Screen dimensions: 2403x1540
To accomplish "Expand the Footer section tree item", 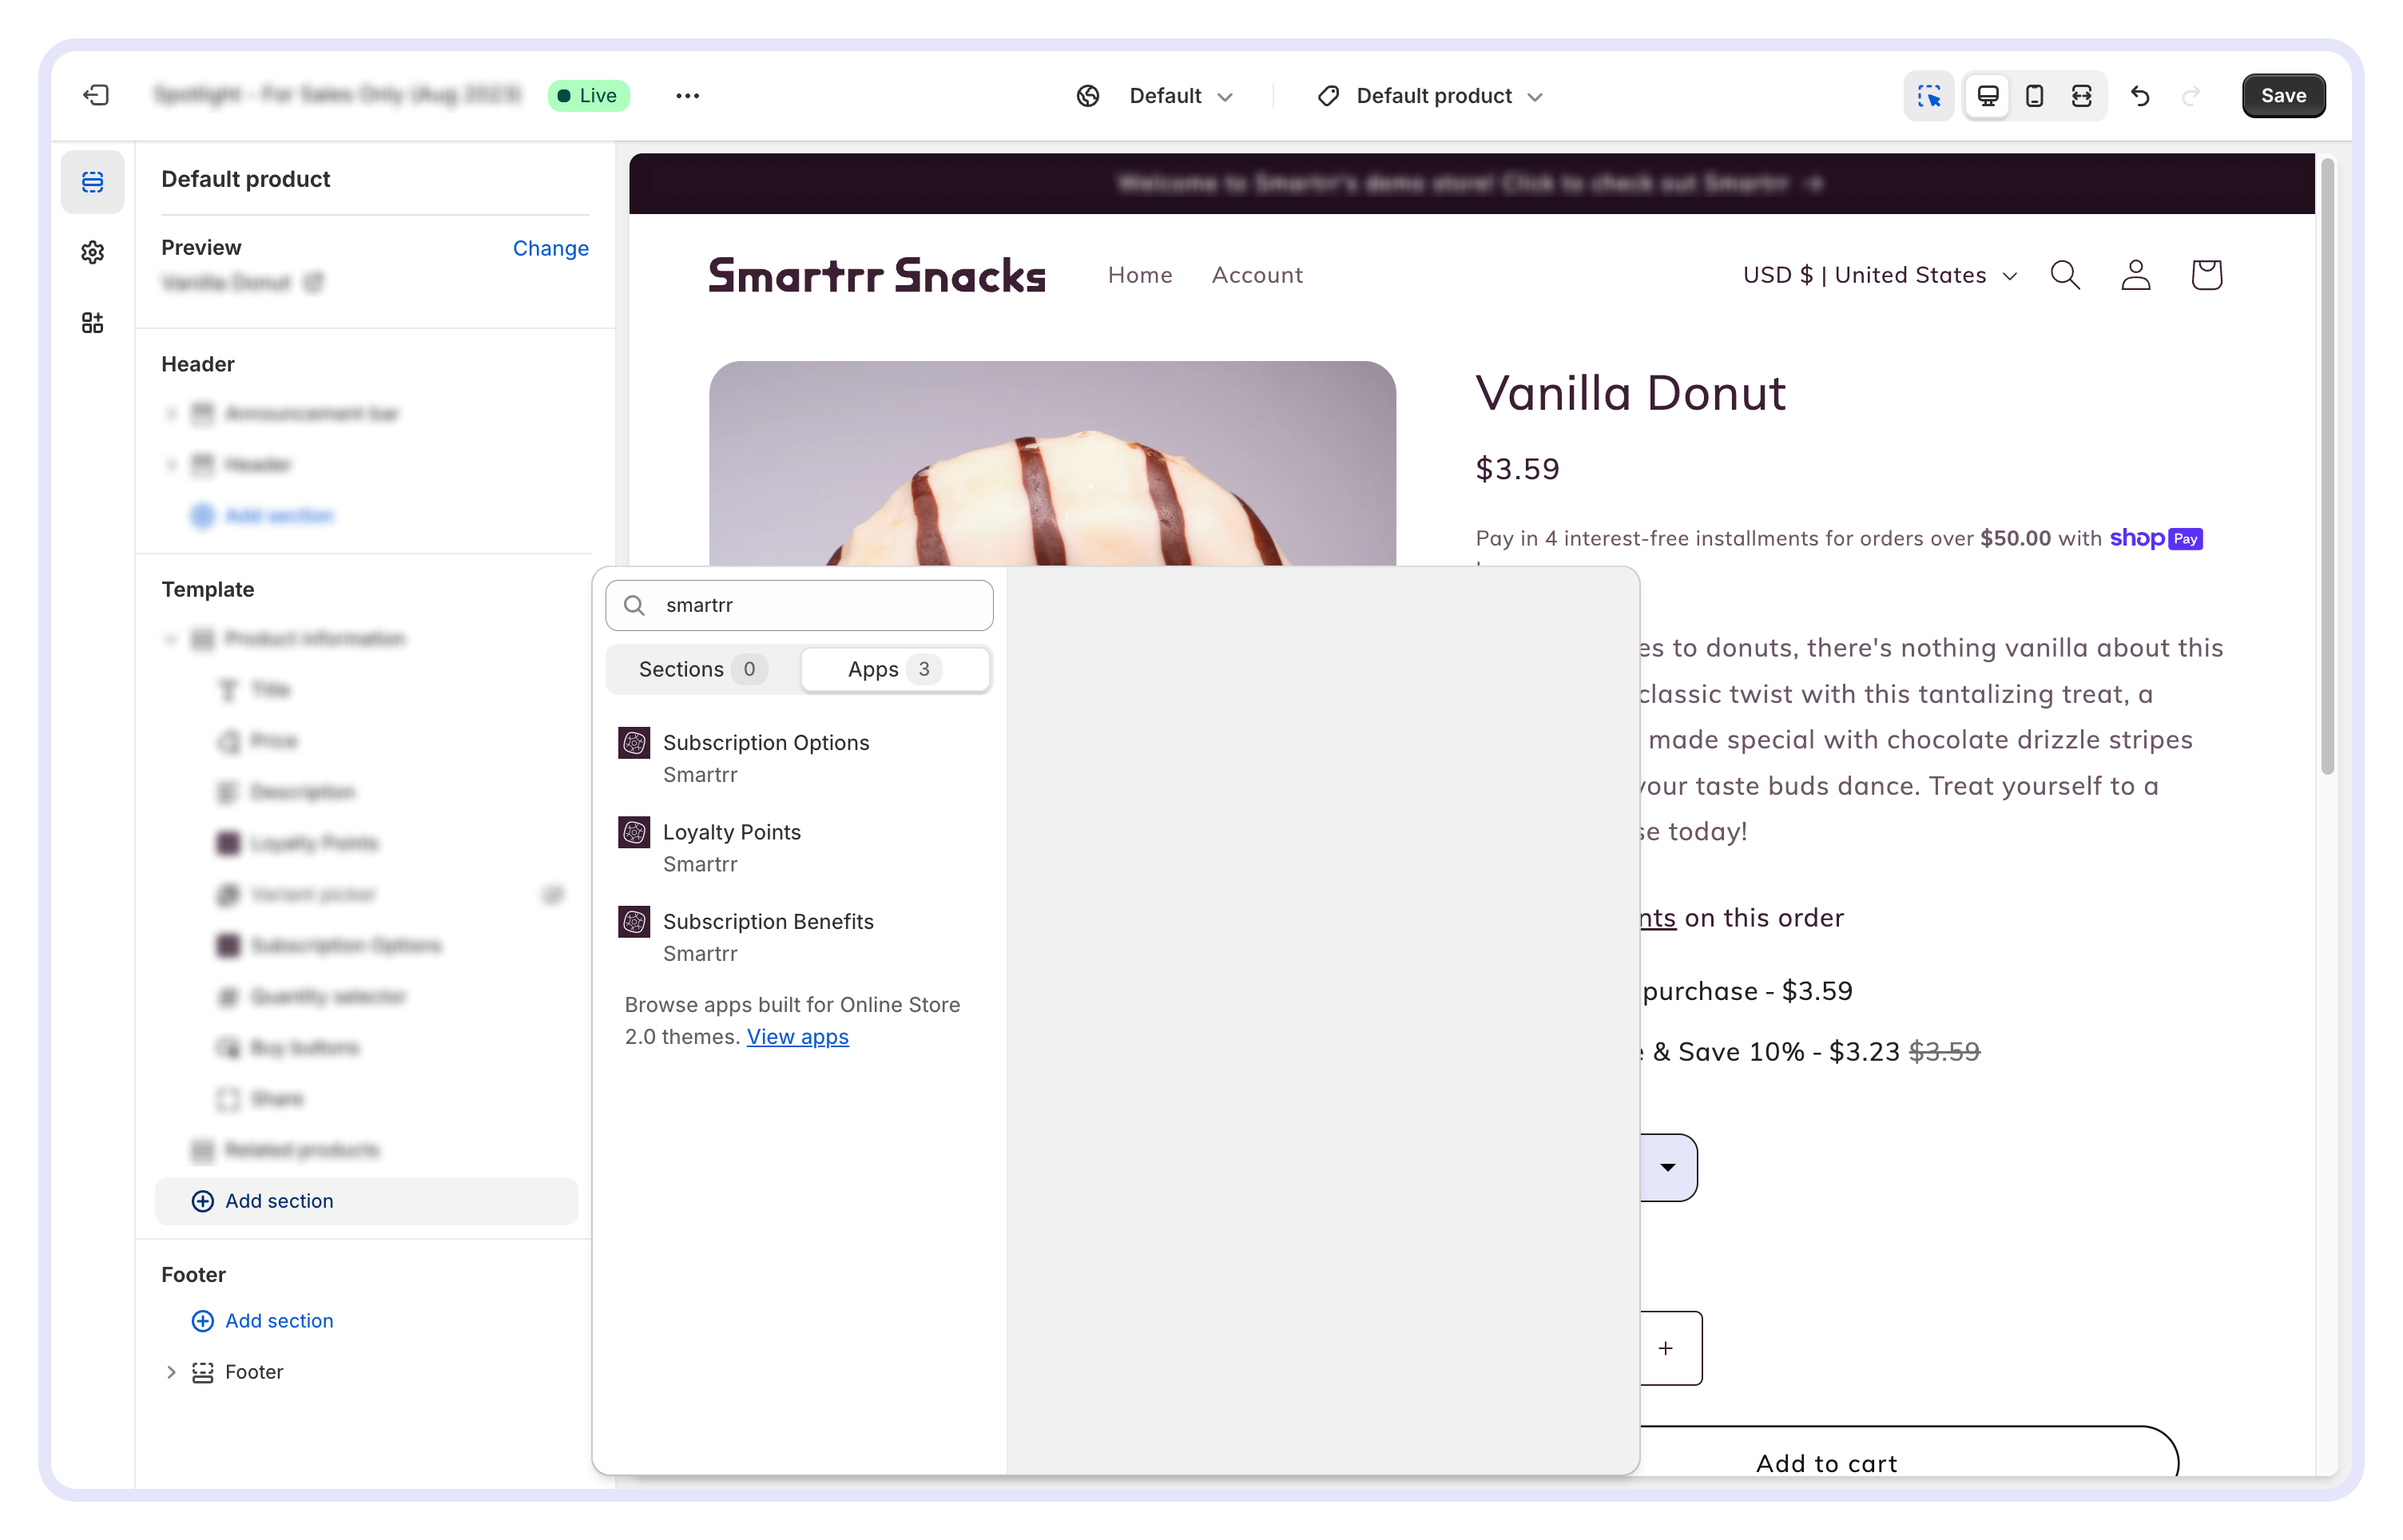I will [171, 1372].
